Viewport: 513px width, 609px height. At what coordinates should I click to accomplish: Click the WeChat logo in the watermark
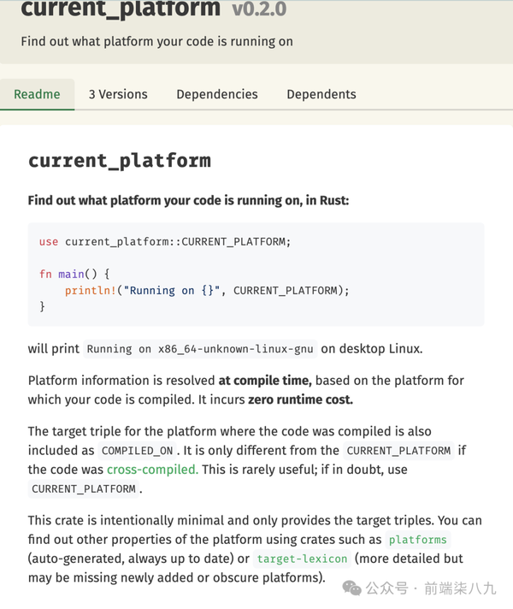[x=351, y=588]
